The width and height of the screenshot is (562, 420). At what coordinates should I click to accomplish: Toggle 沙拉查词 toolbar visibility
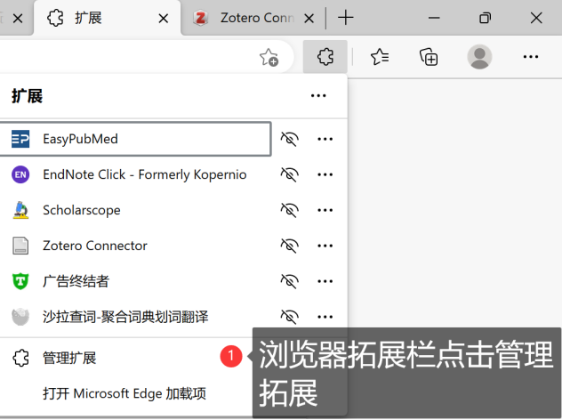290,317
